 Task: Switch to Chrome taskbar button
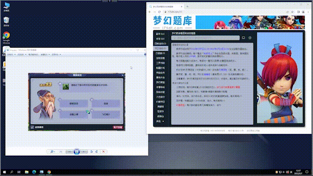[x=49, y=172]
